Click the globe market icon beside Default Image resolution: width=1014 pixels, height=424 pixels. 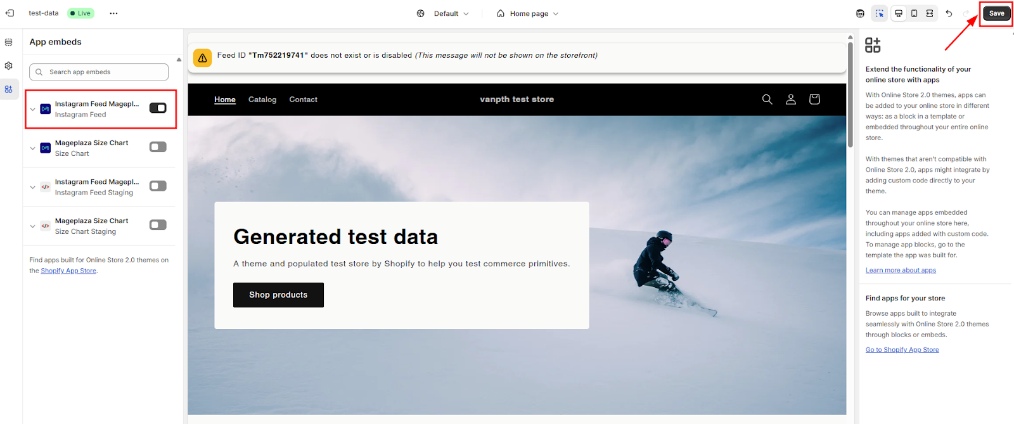(x=421, y=13)
